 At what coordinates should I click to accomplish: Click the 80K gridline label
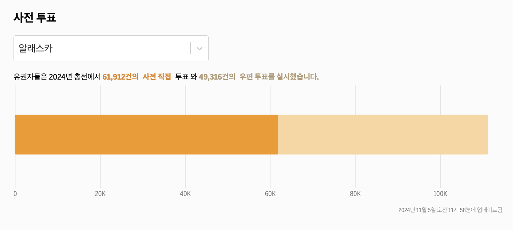(356, 194)
